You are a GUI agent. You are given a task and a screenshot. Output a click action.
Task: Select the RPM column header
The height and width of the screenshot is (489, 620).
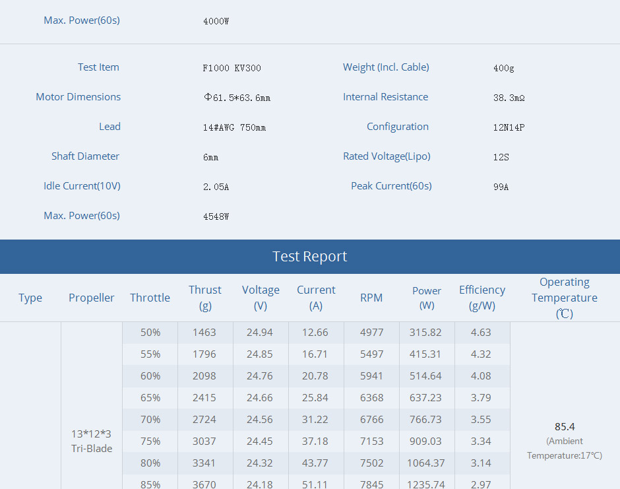coord(371,298)
